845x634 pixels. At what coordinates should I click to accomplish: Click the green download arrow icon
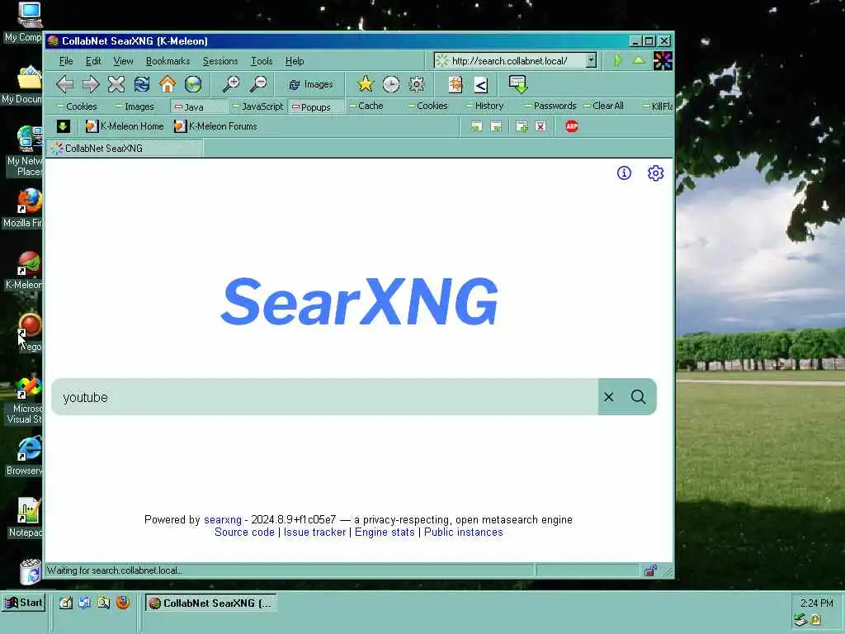coord(518,84)
